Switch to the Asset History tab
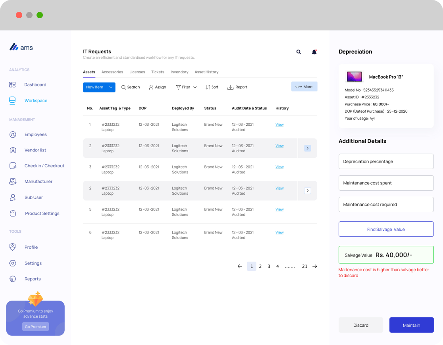This screenshot has width=443, height=345. coord(206,72)
